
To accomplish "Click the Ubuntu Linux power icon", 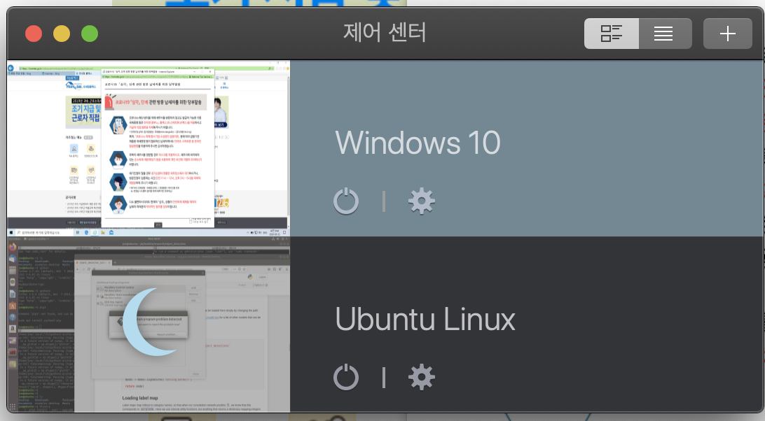I will [346, 377].
